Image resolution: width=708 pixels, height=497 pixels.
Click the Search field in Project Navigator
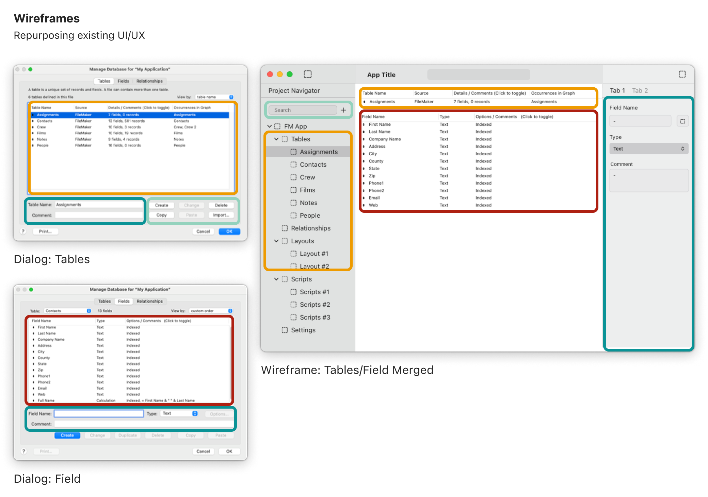point(303,110)
